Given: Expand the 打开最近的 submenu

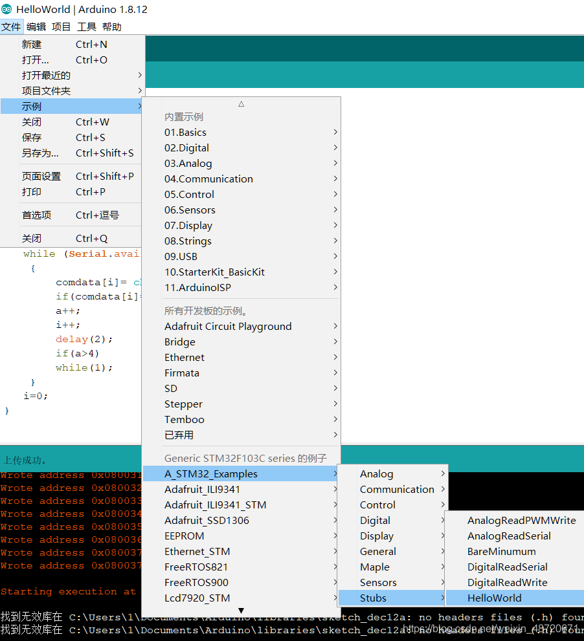Looking at the screenshot, I should [72, 75].
